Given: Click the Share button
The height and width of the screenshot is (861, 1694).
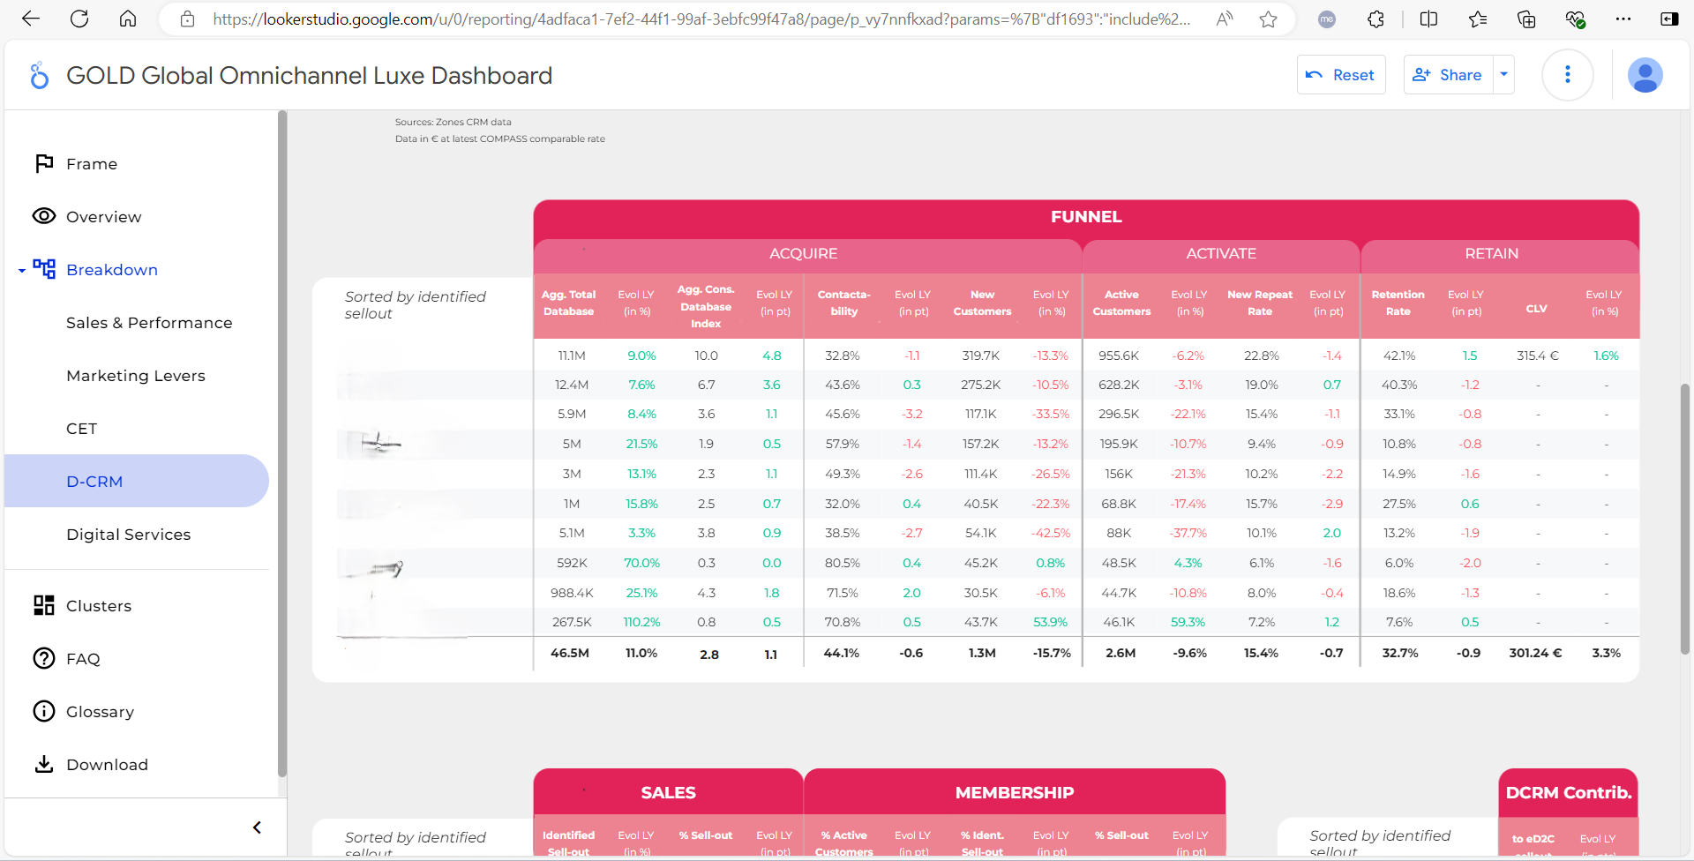Looking at the screenshot, I should pos(1449,75).
